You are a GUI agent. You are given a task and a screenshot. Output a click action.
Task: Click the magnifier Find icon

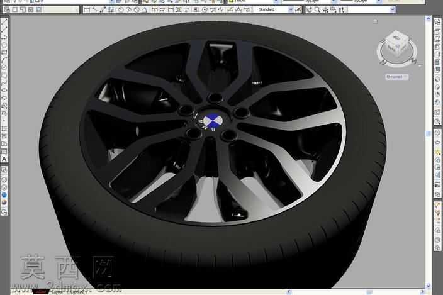coord(317,9)
